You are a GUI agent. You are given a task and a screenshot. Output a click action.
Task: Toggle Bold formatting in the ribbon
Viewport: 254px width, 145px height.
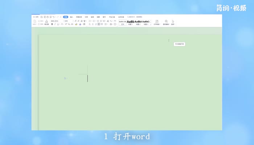[x=52, y=24]
